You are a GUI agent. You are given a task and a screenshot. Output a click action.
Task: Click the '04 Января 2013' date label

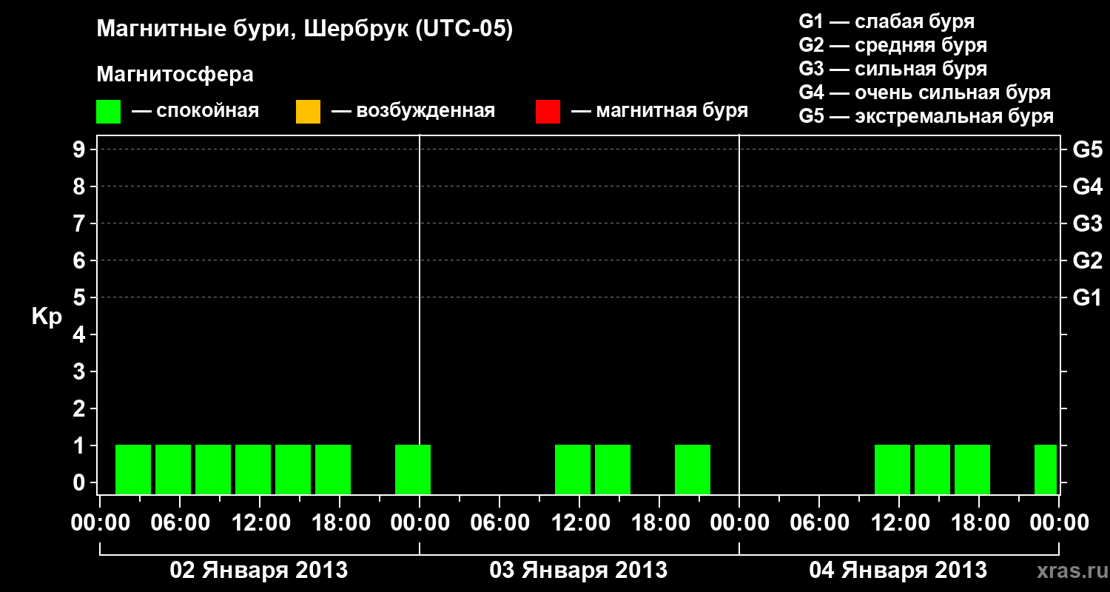tap(898, 571)
